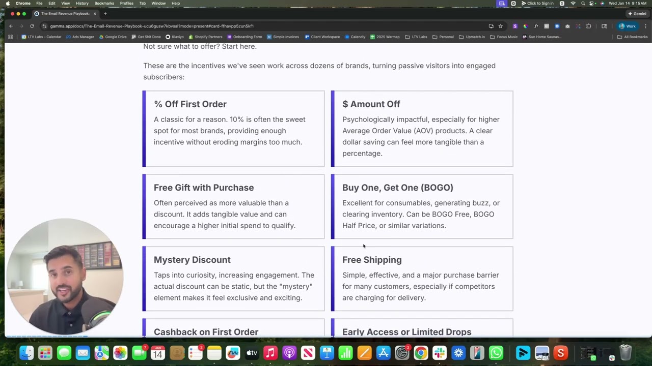
Task: Open Keynote app in the dock
Action: 327,352
